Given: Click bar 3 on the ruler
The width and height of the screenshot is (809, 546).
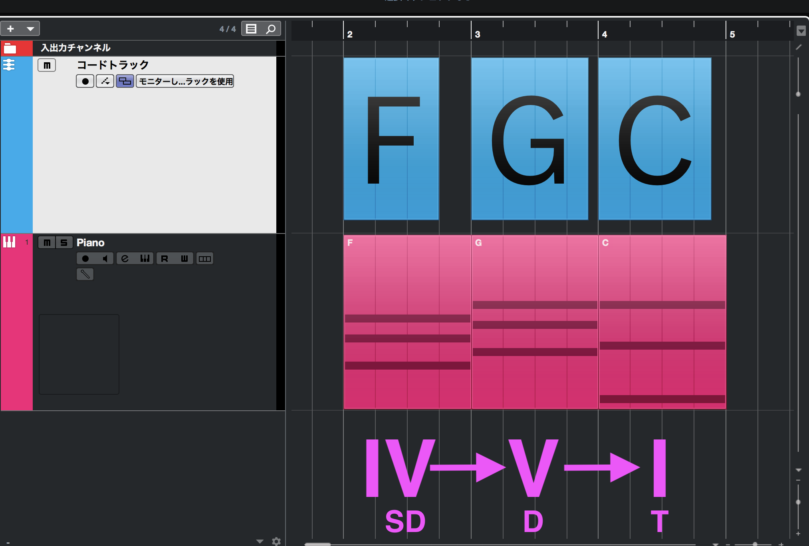Looking at the screenshot, I should point(478,34).
